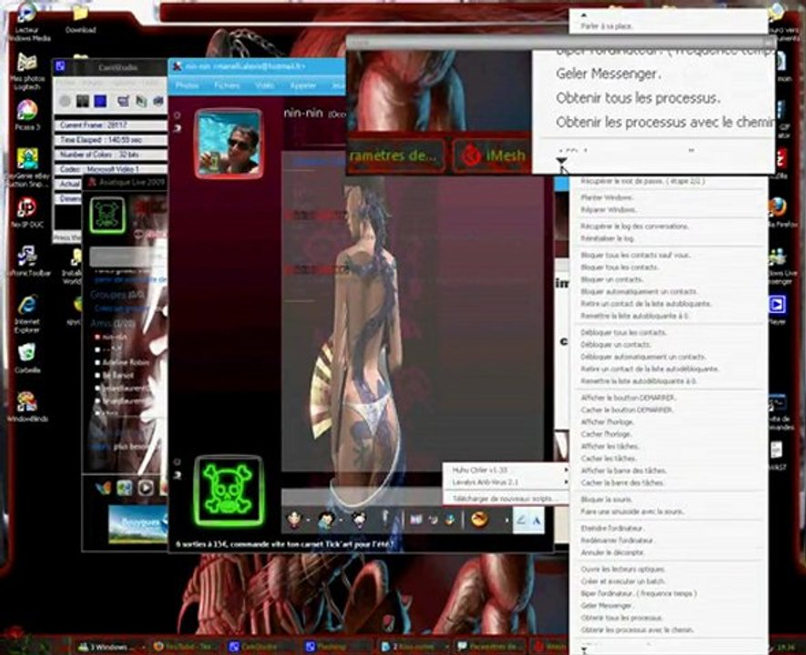The height and width of the screenshot is (655, 806).
Task: Open the Photos tab in chat window
Action: pyautogui.click(x=187, y=86)
